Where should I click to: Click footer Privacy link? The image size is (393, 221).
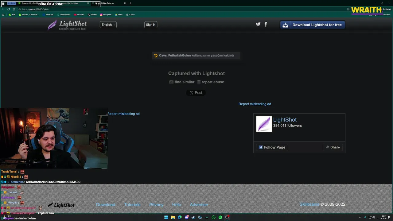click(156, 205)
